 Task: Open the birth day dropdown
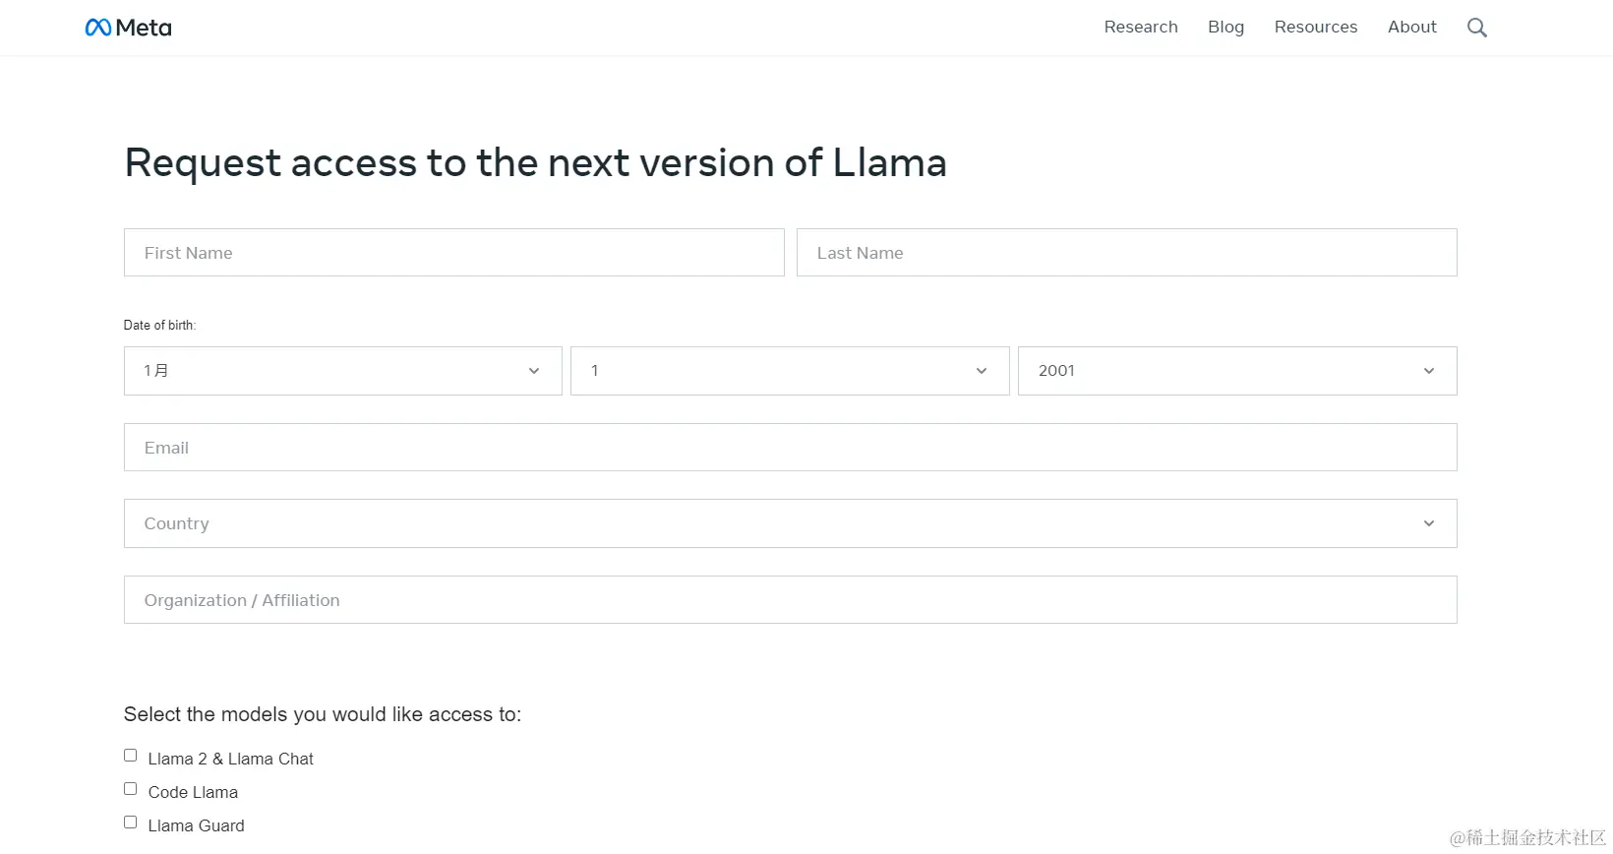789,371
